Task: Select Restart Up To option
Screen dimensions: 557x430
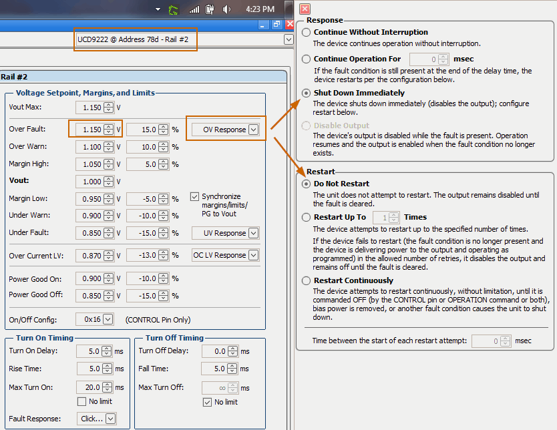Action: point(306,217)
